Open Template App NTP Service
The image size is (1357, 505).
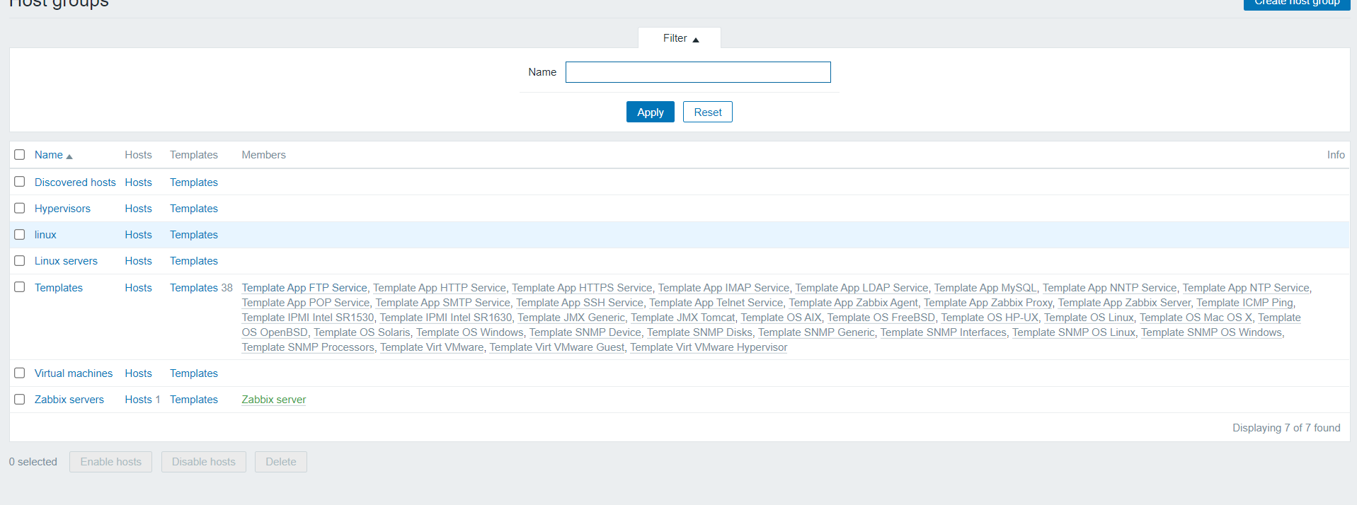pos(1246,288)
